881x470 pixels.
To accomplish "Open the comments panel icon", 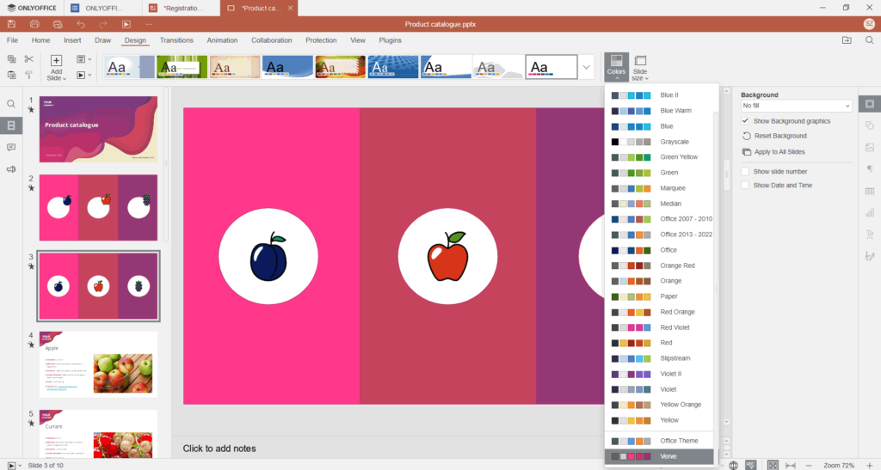I will coord(11,148).
